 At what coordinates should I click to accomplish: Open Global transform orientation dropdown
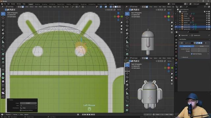pyautogui.click(x=67, y=7)
